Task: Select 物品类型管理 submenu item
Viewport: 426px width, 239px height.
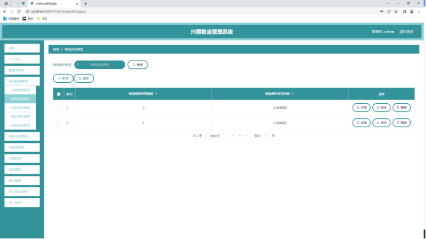Action: [x=20, y=125]
